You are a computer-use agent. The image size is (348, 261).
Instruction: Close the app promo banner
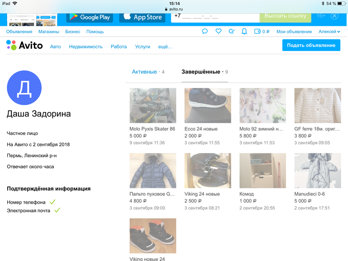[334, 16]
